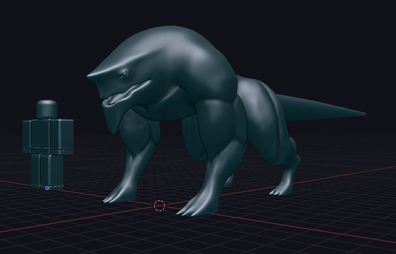Viewport: 396px width, 254px height.
Task: Click the rounded head of the blocky figure
Action: tap(47, 109)
